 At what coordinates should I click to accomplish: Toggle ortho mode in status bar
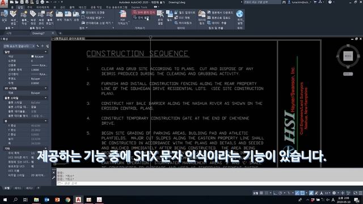(x=275, y=193)
